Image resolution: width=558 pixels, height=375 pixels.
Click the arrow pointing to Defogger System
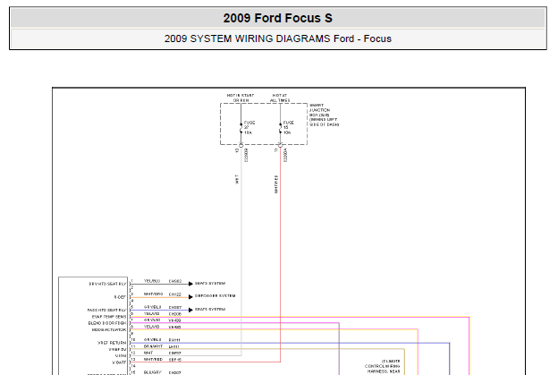pos(190,296)
